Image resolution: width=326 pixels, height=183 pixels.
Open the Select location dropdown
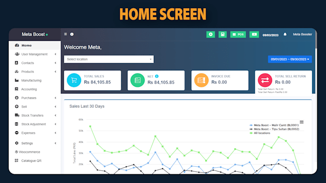pyautogui.click(x=109, y=59)
